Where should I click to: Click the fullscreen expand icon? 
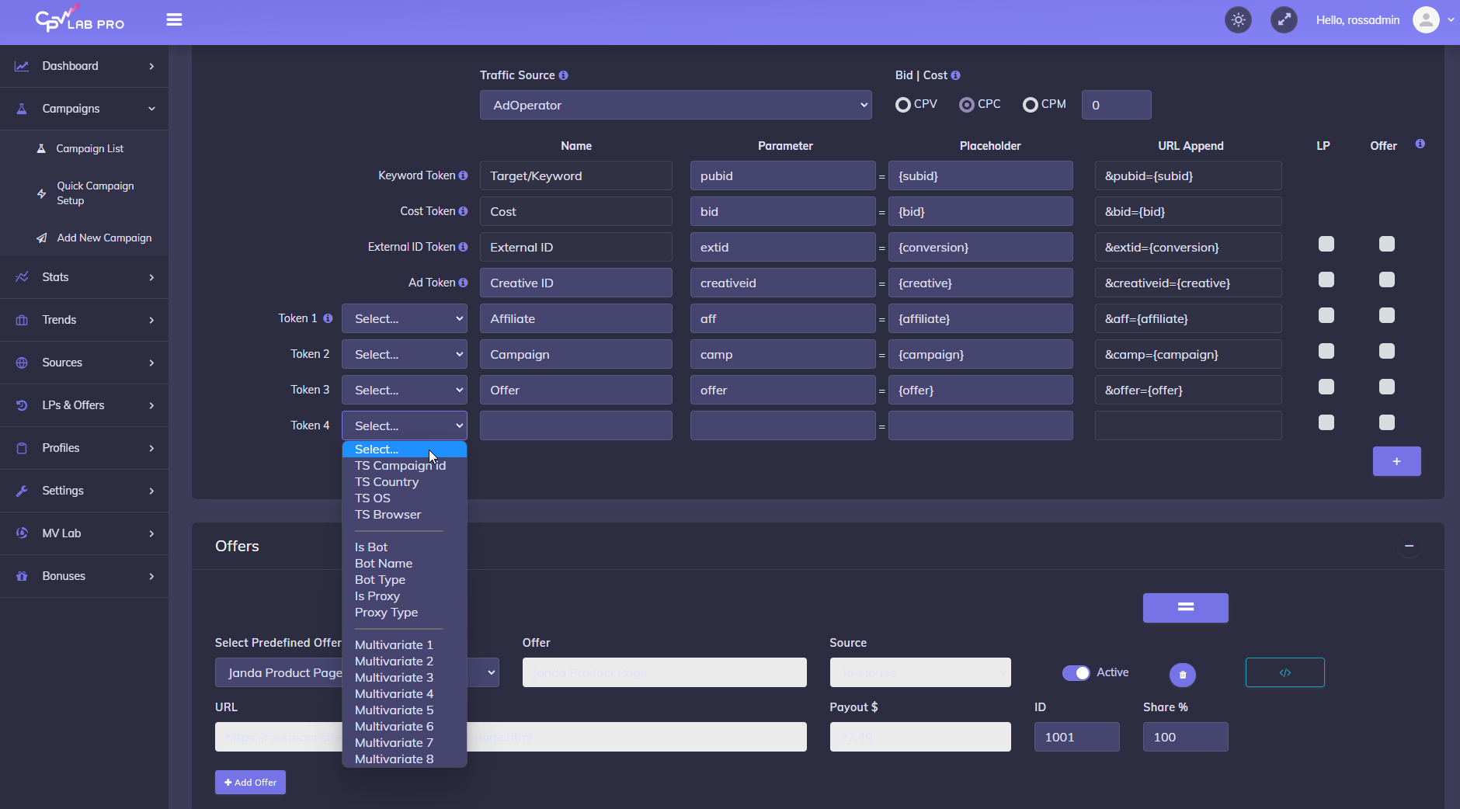pyautogui.click(x=1284, y=20)
